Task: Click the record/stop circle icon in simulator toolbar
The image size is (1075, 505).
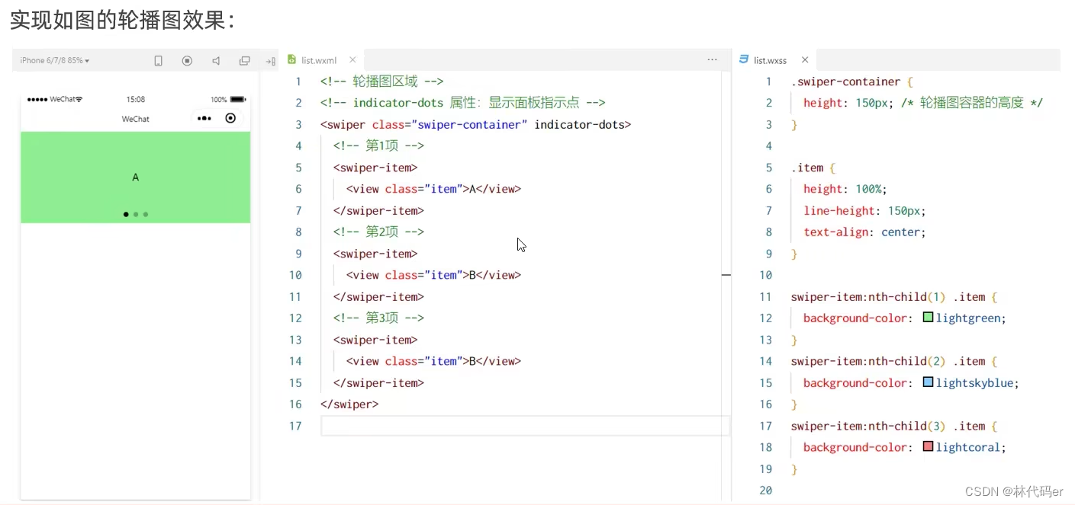Action: click(187, 61)
